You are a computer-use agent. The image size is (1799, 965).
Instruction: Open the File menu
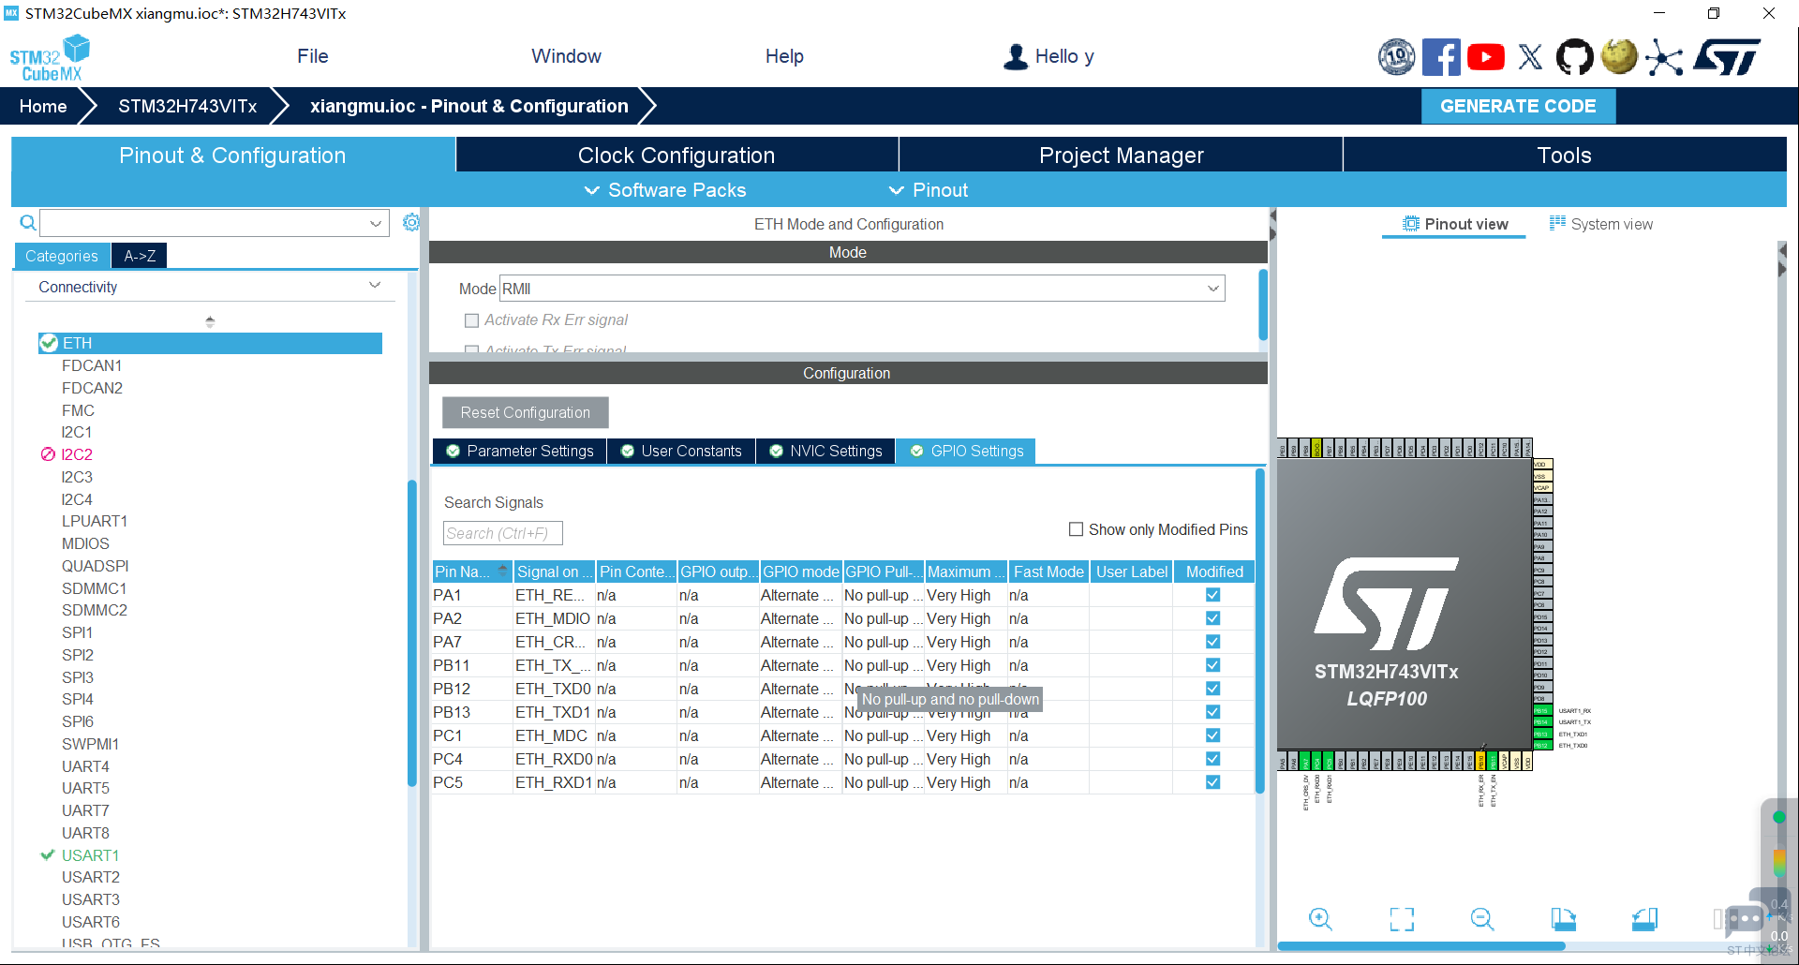point(313,56)
